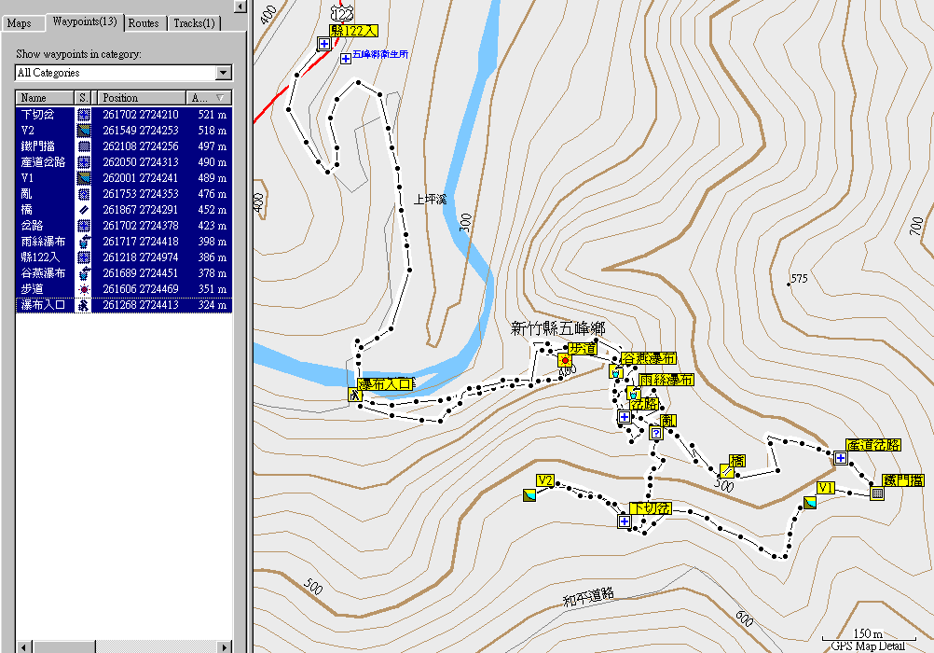Select the 岔路 name in the list

(x=32, y=226)
